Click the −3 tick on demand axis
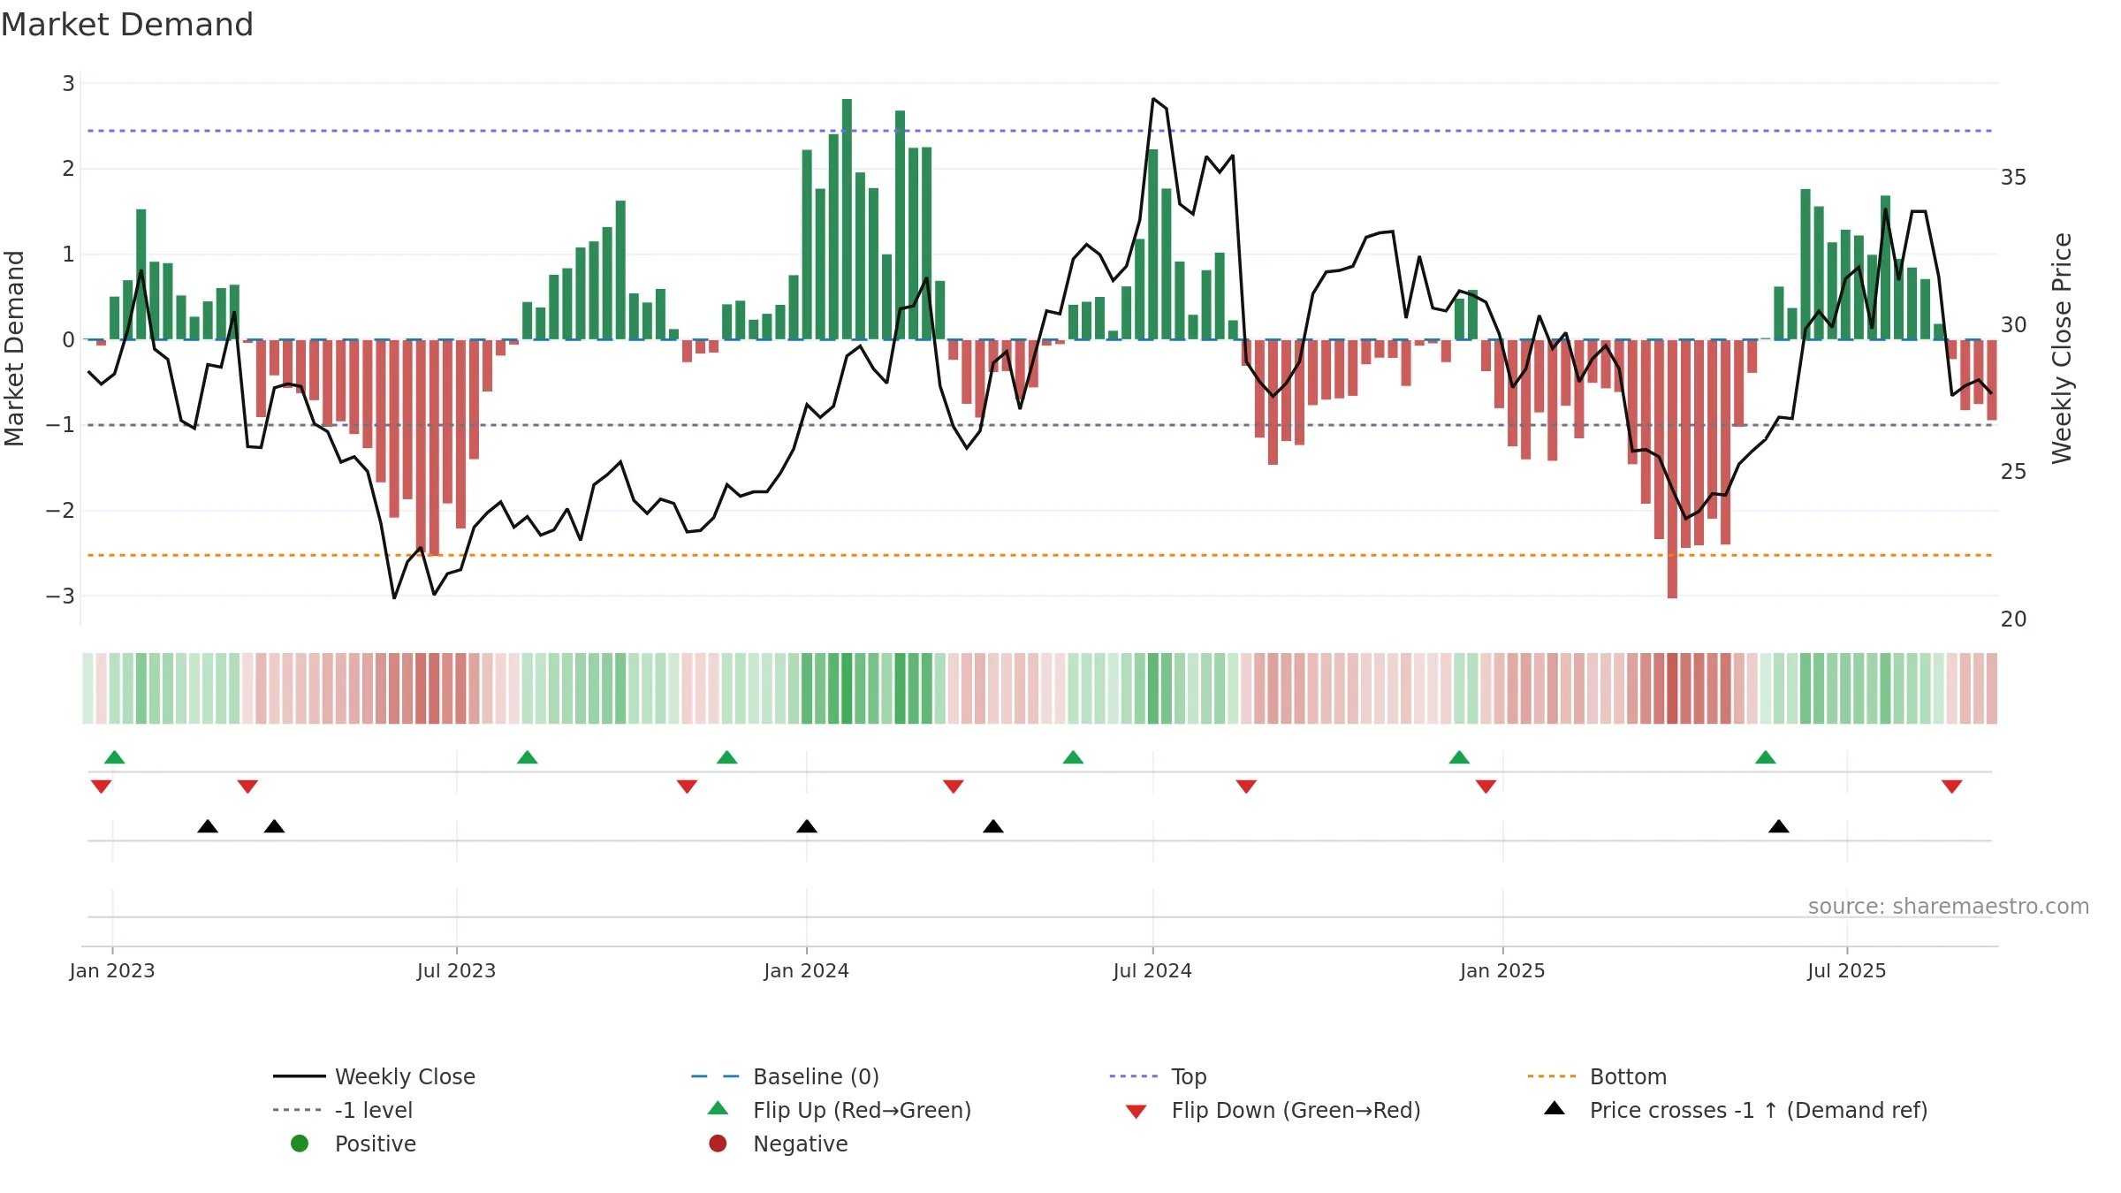Viewport: 2121px width, 1193px height. [60, 596]
